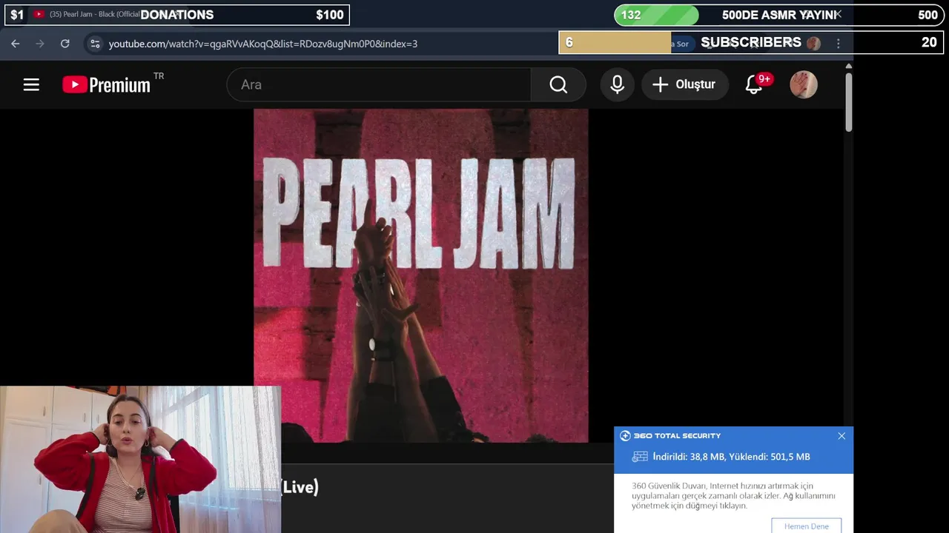Open YouTube account avatar menu
Image resolution: width=949 pixels, height=533 pixels.
click(x=804, y=84)
